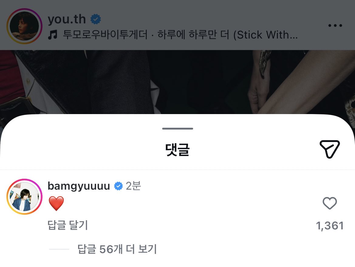Expand 답글 56개 더 보기 replies
Screen dimensions: 355x267
pos(117,249)
